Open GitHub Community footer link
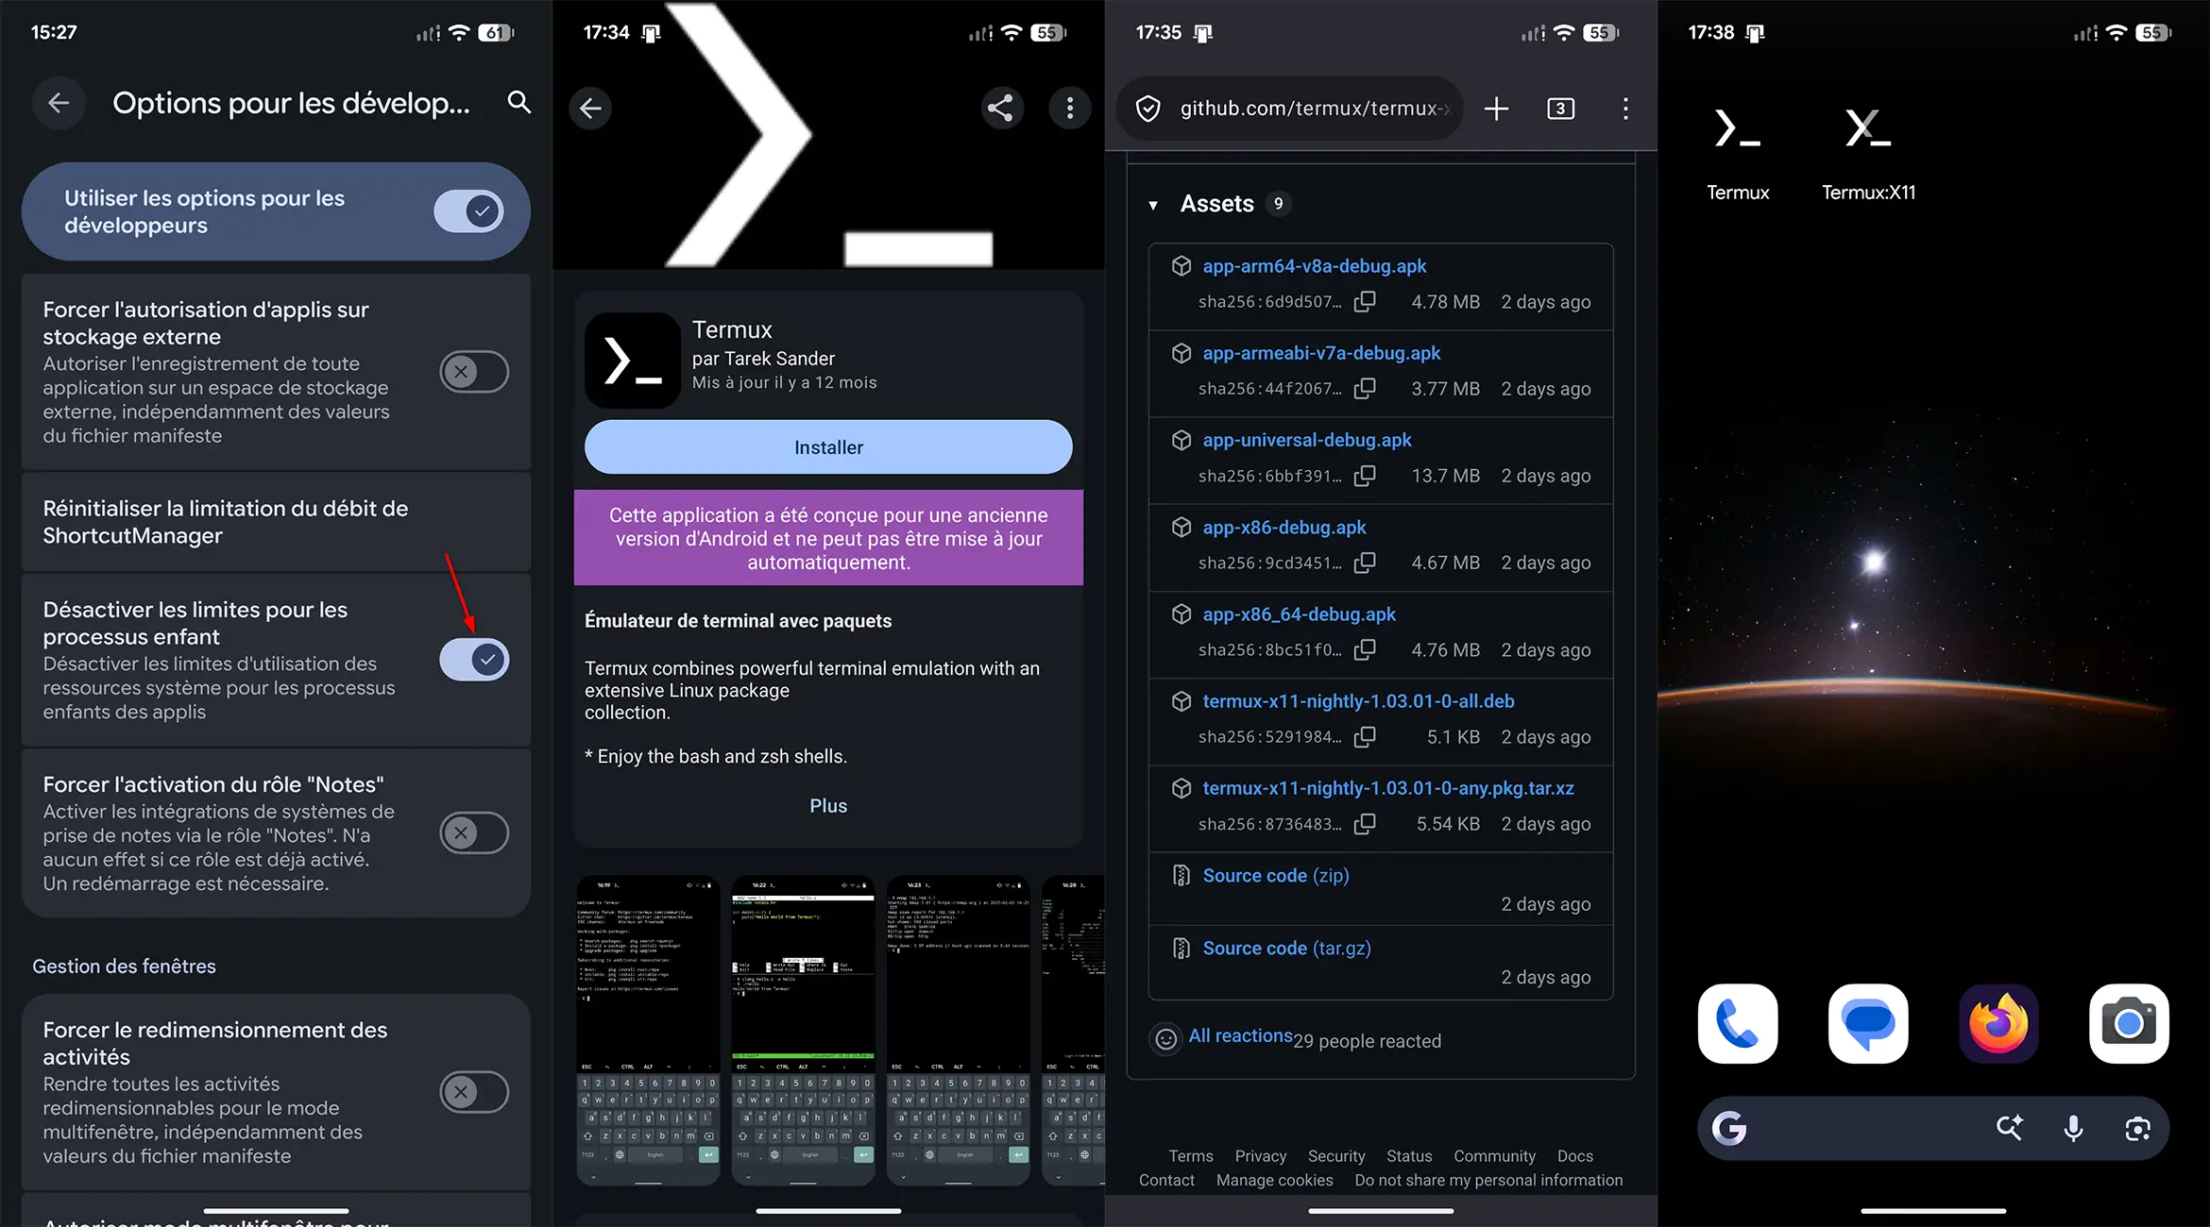Image resolution: width=2210 pixels, height=1227 pixels. [x=1494, y=1156]
